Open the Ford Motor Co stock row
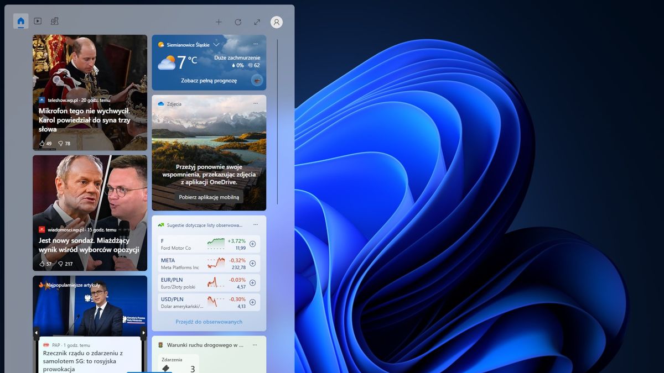 click(209, 244)
